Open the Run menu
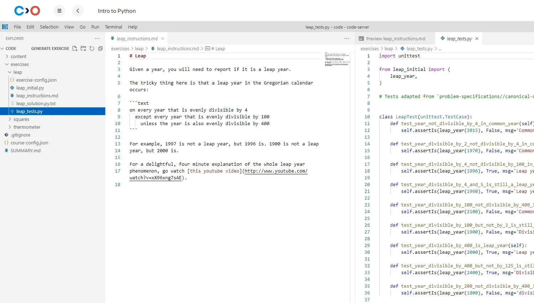 point(95,27)
